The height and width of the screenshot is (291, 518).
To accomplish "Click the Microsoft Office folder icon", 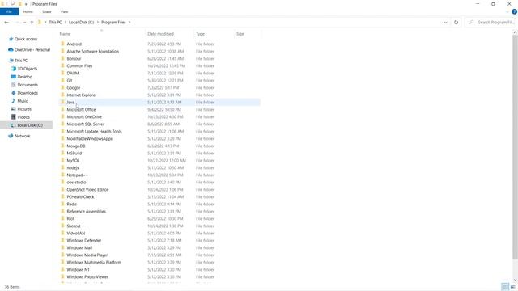I will point(63,109).
